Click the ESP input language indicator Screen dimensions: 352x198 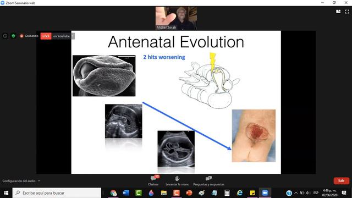[x=316, y=193]
